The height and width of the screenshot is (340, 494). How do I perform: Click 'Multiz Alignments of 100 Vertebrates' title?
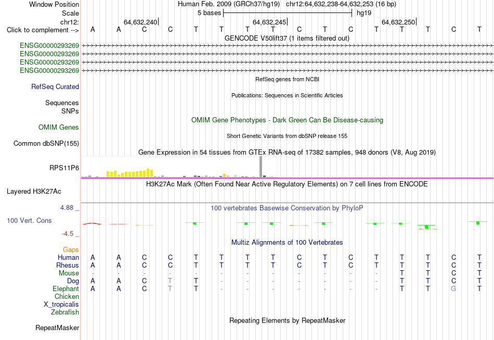point(287,242)
